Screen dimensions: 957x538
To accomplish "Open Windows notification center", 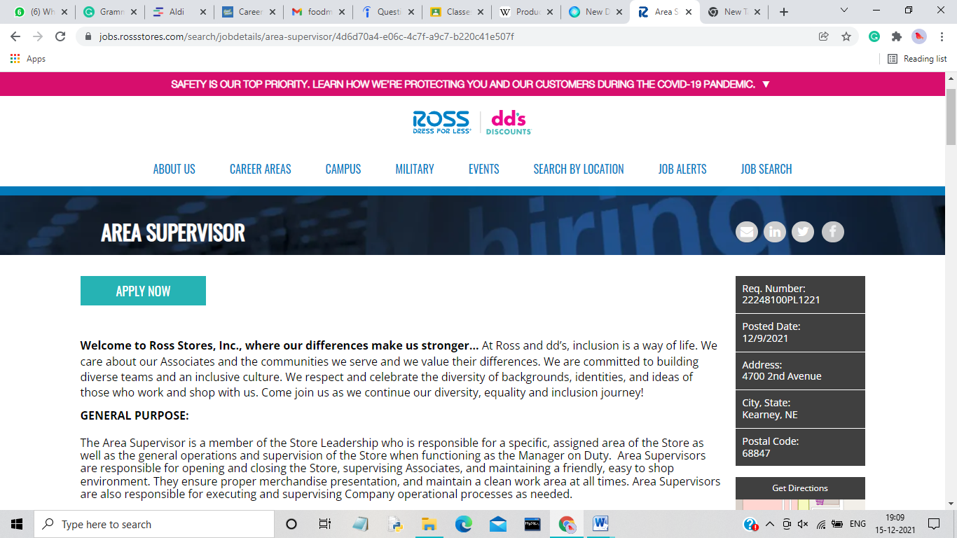I will pos(934,524).
